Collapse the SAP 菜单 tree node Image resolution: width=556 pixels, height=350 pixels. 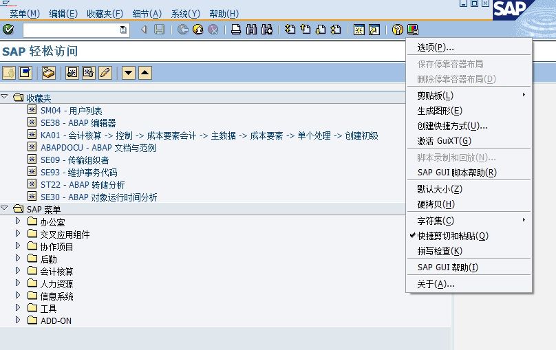(4, 208)
